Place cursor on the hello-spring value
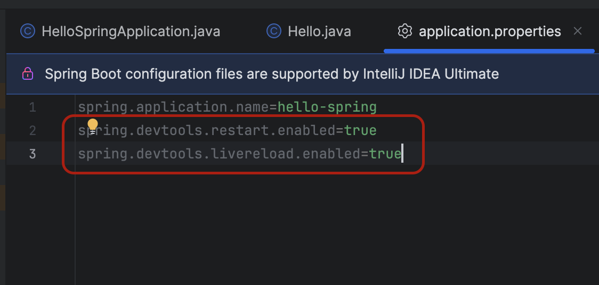 coord(327,107)
